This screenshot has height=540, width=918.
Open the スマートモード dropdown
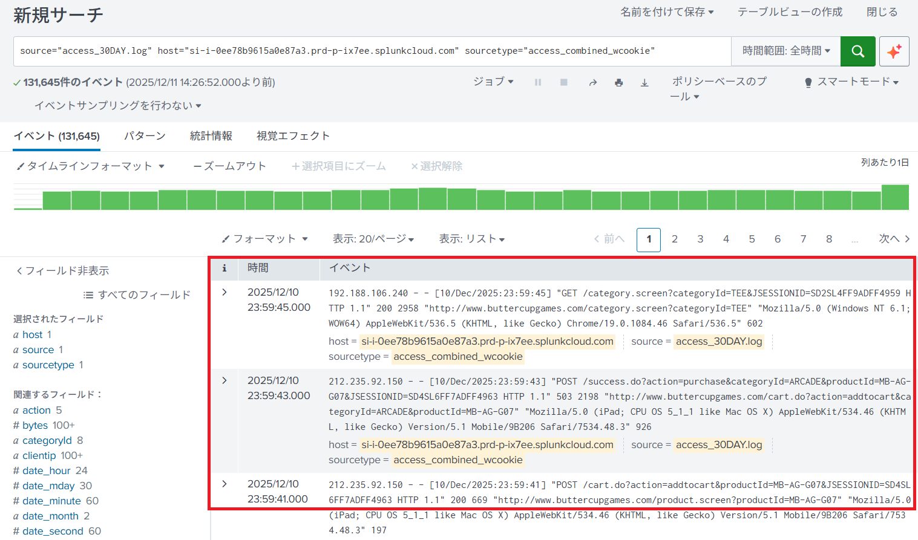[851, 82]
